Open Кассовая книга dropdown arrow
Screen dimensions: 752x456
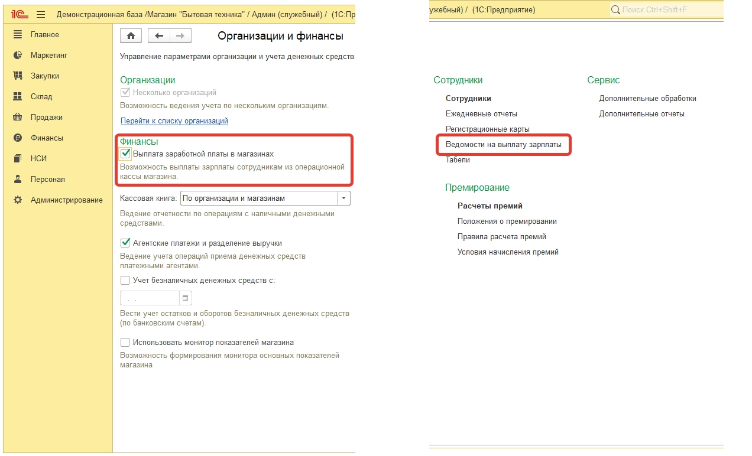point(344,198)
